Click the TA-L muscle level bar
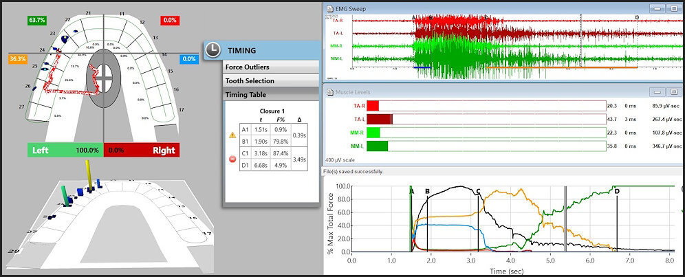The height and width of the screenshot is (277, 685). [380, 119]
